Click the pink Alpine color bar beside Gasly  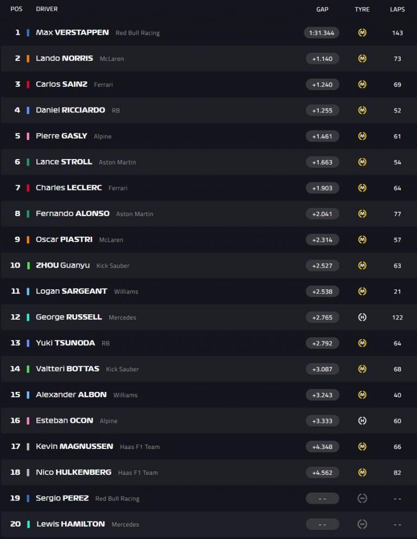[28, 136]
